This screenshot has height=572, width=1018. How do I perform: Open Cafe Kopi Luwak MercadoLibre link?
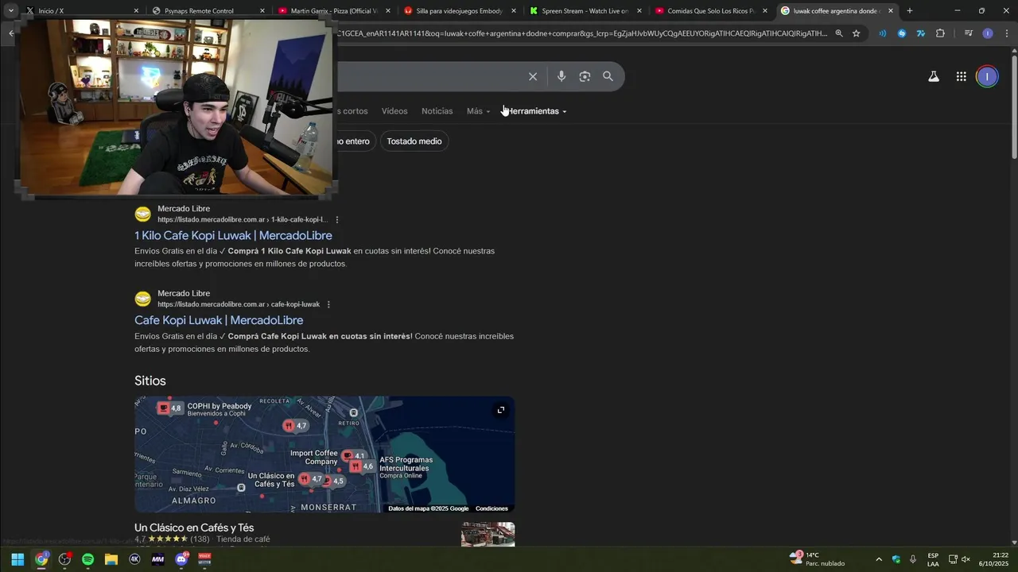(x=219, y=320)
